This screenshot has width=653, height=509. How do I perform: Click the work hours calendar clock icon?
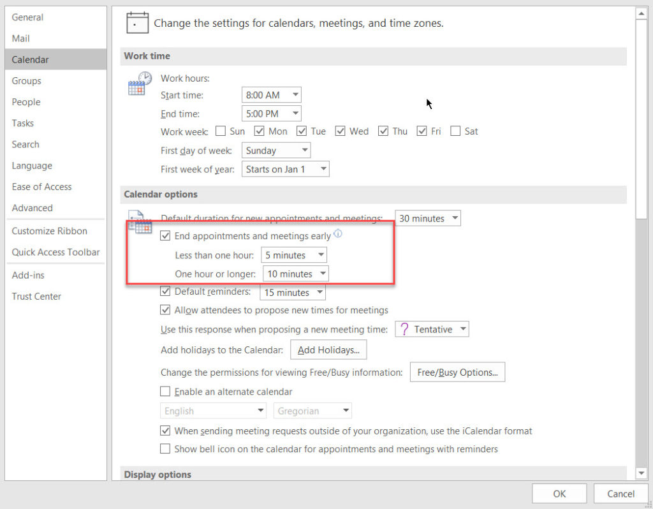pyautogui.click(x=140, y=84)
